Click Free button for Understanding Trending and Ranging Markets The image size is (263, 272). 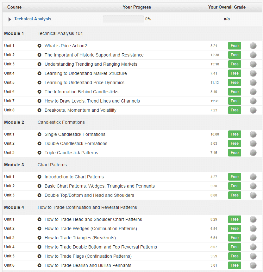235,64
